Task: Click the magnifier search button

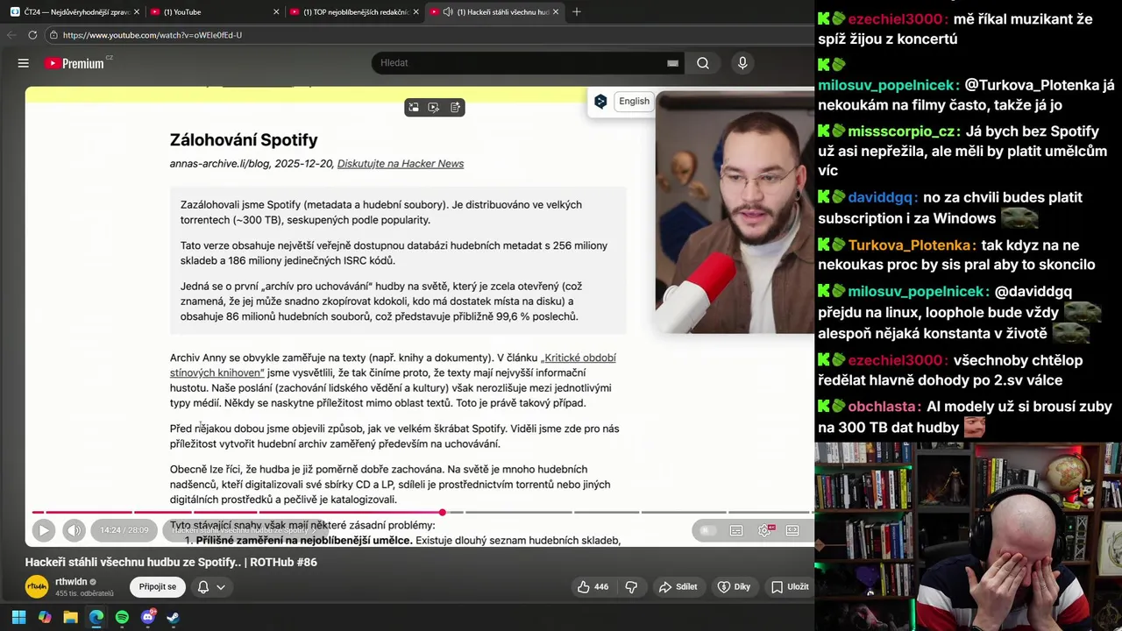Action: (x=703, y=63)
